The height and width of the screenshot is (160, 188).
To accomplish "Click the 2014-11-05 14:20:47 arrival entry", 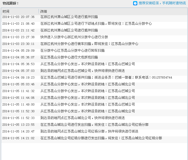I will pyautogui.click(x=89, y=131).
